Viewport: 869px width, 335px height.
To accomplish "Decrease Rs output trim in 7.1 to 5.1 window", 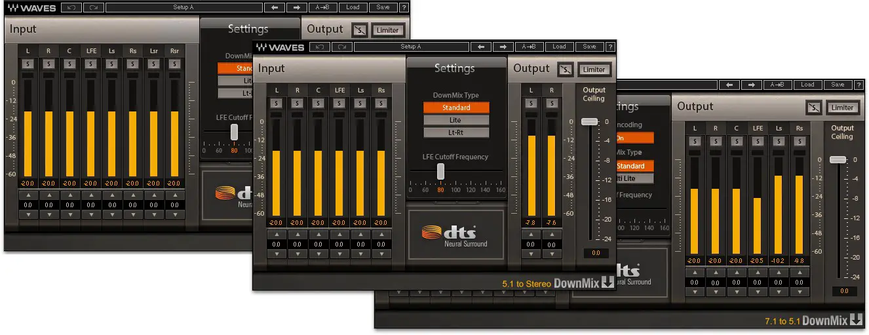I will pos(800,292).
